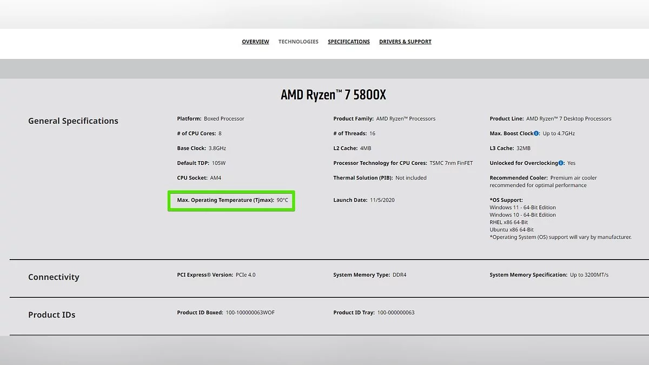Select the Connectivity section heading
Screen dimensions: 649x365
54,277
